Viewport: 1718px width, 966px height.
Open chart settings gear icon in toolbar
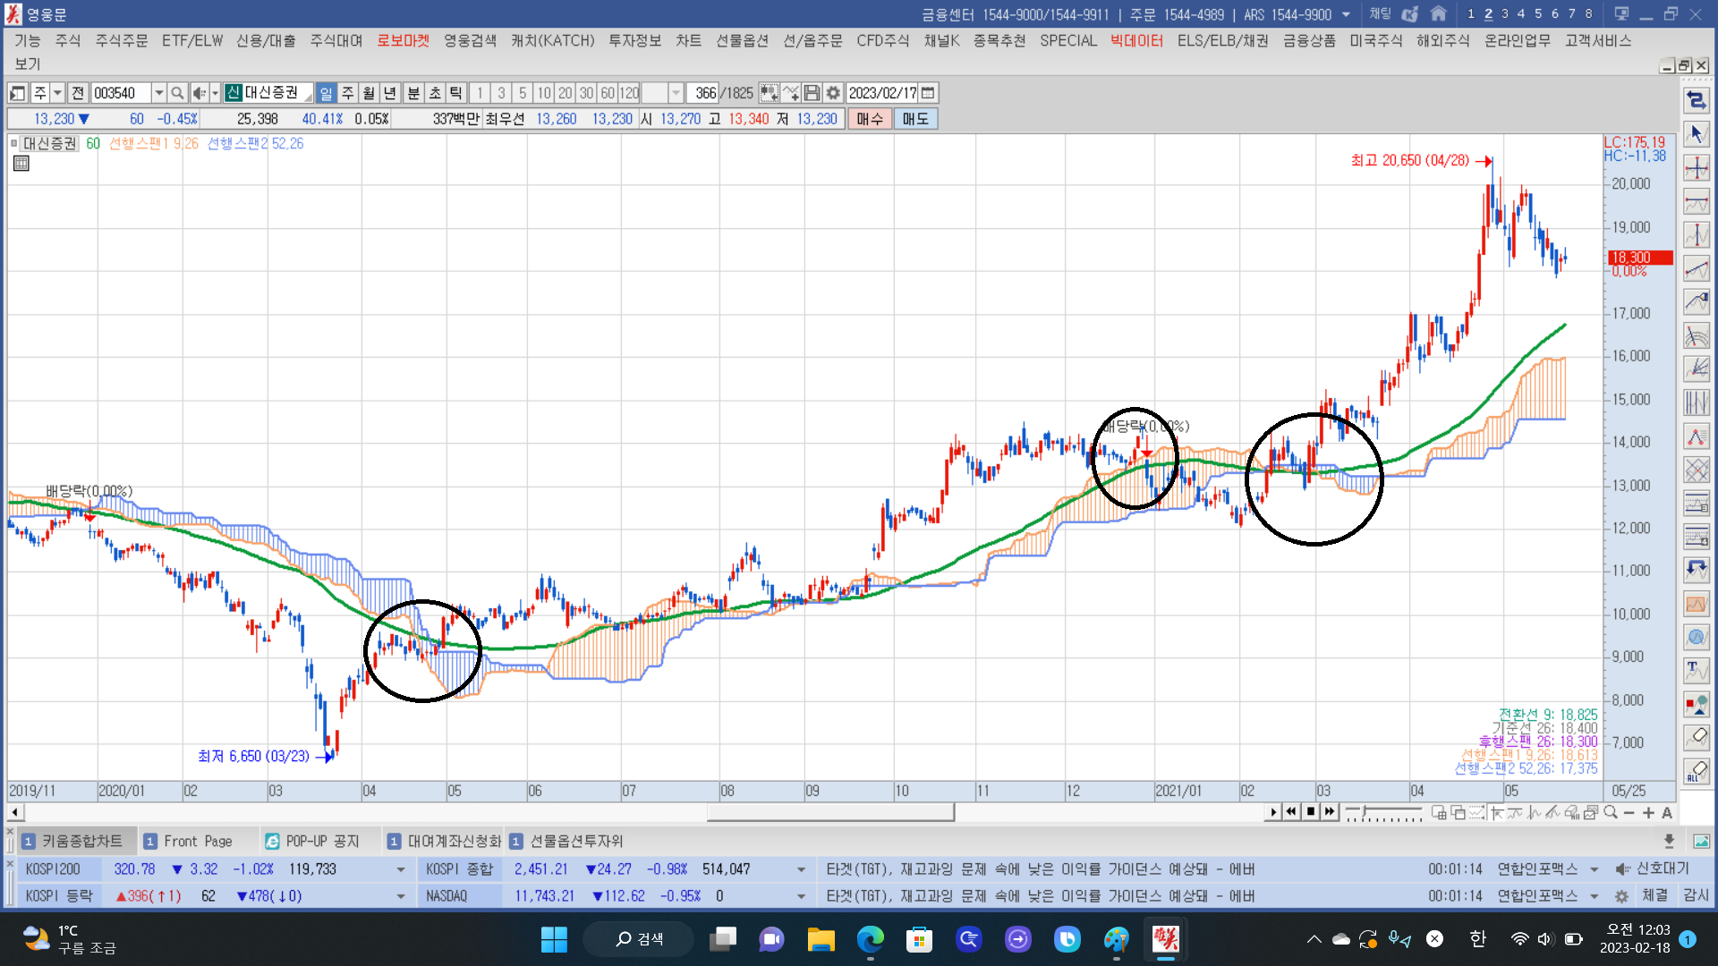point(833,93)
